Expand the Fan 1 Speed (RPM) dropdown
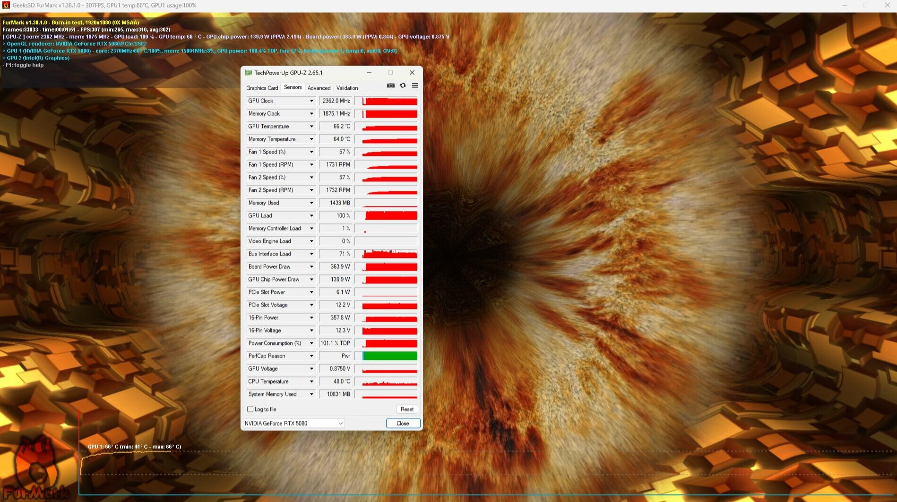The height and width of the screenshot is (502, 897). (x=311, y=164)
